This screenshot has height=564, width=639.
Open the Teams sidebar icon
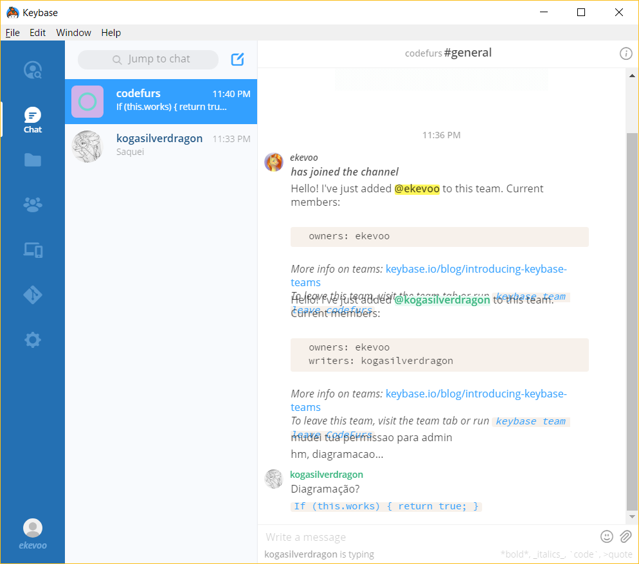click(33, 205)
